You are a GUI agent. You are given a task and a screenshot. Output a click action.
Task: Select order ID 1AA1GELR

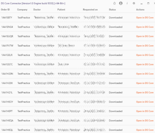[x=7, y=55]
